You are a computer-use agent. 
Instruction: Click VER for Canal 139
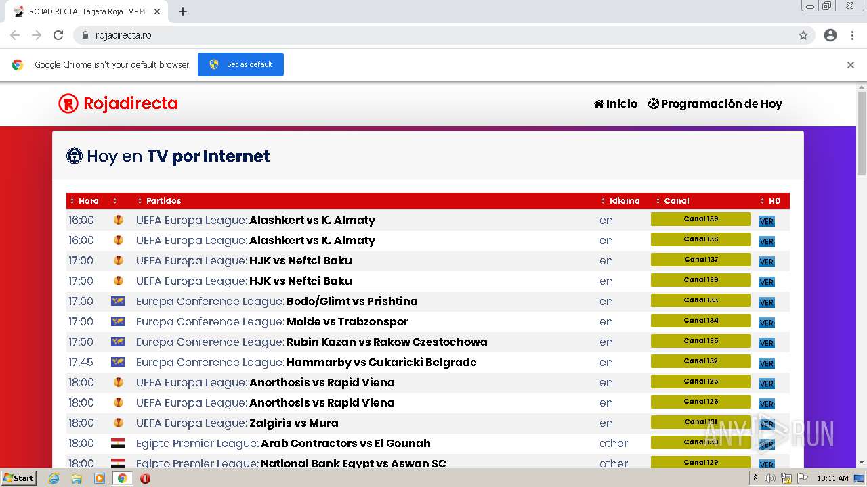766,221
